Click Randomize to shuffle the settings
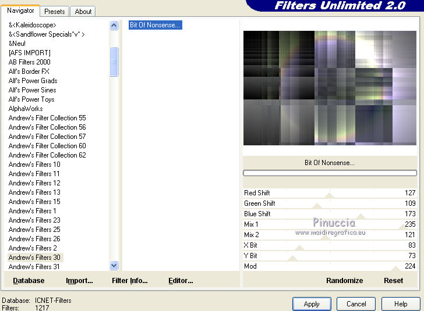Screen dimensions: 424x311 (345, 281)
